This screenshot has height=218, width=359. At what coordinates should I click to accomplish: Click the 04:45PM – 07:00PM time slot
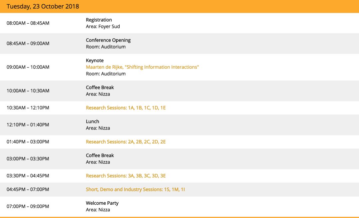coord(28,189)
